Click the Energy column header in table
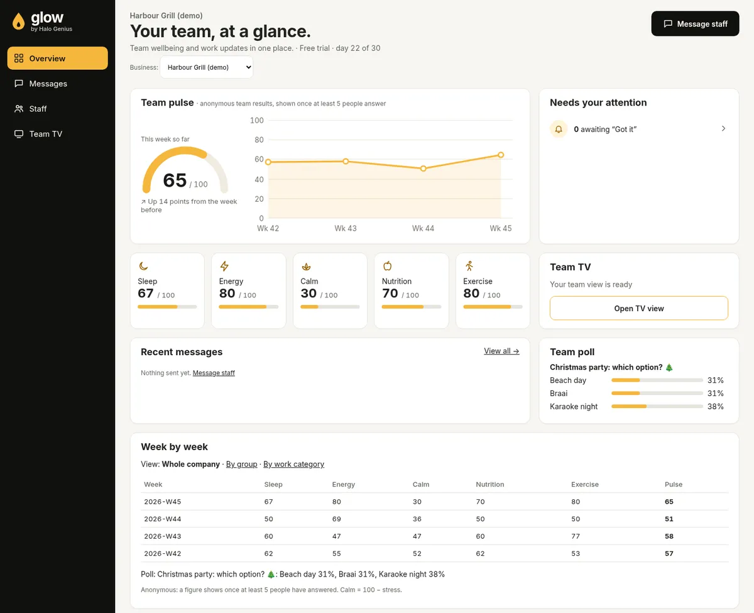 (344, 485)
